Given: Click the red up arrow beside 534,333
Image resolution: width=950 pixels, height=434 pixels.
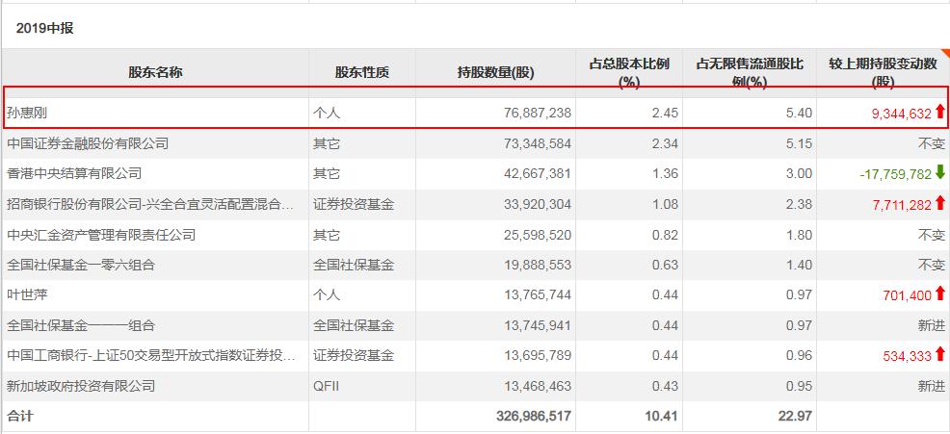Looking at the screenshot, I should pyautogui.click(x=939, y=355).
